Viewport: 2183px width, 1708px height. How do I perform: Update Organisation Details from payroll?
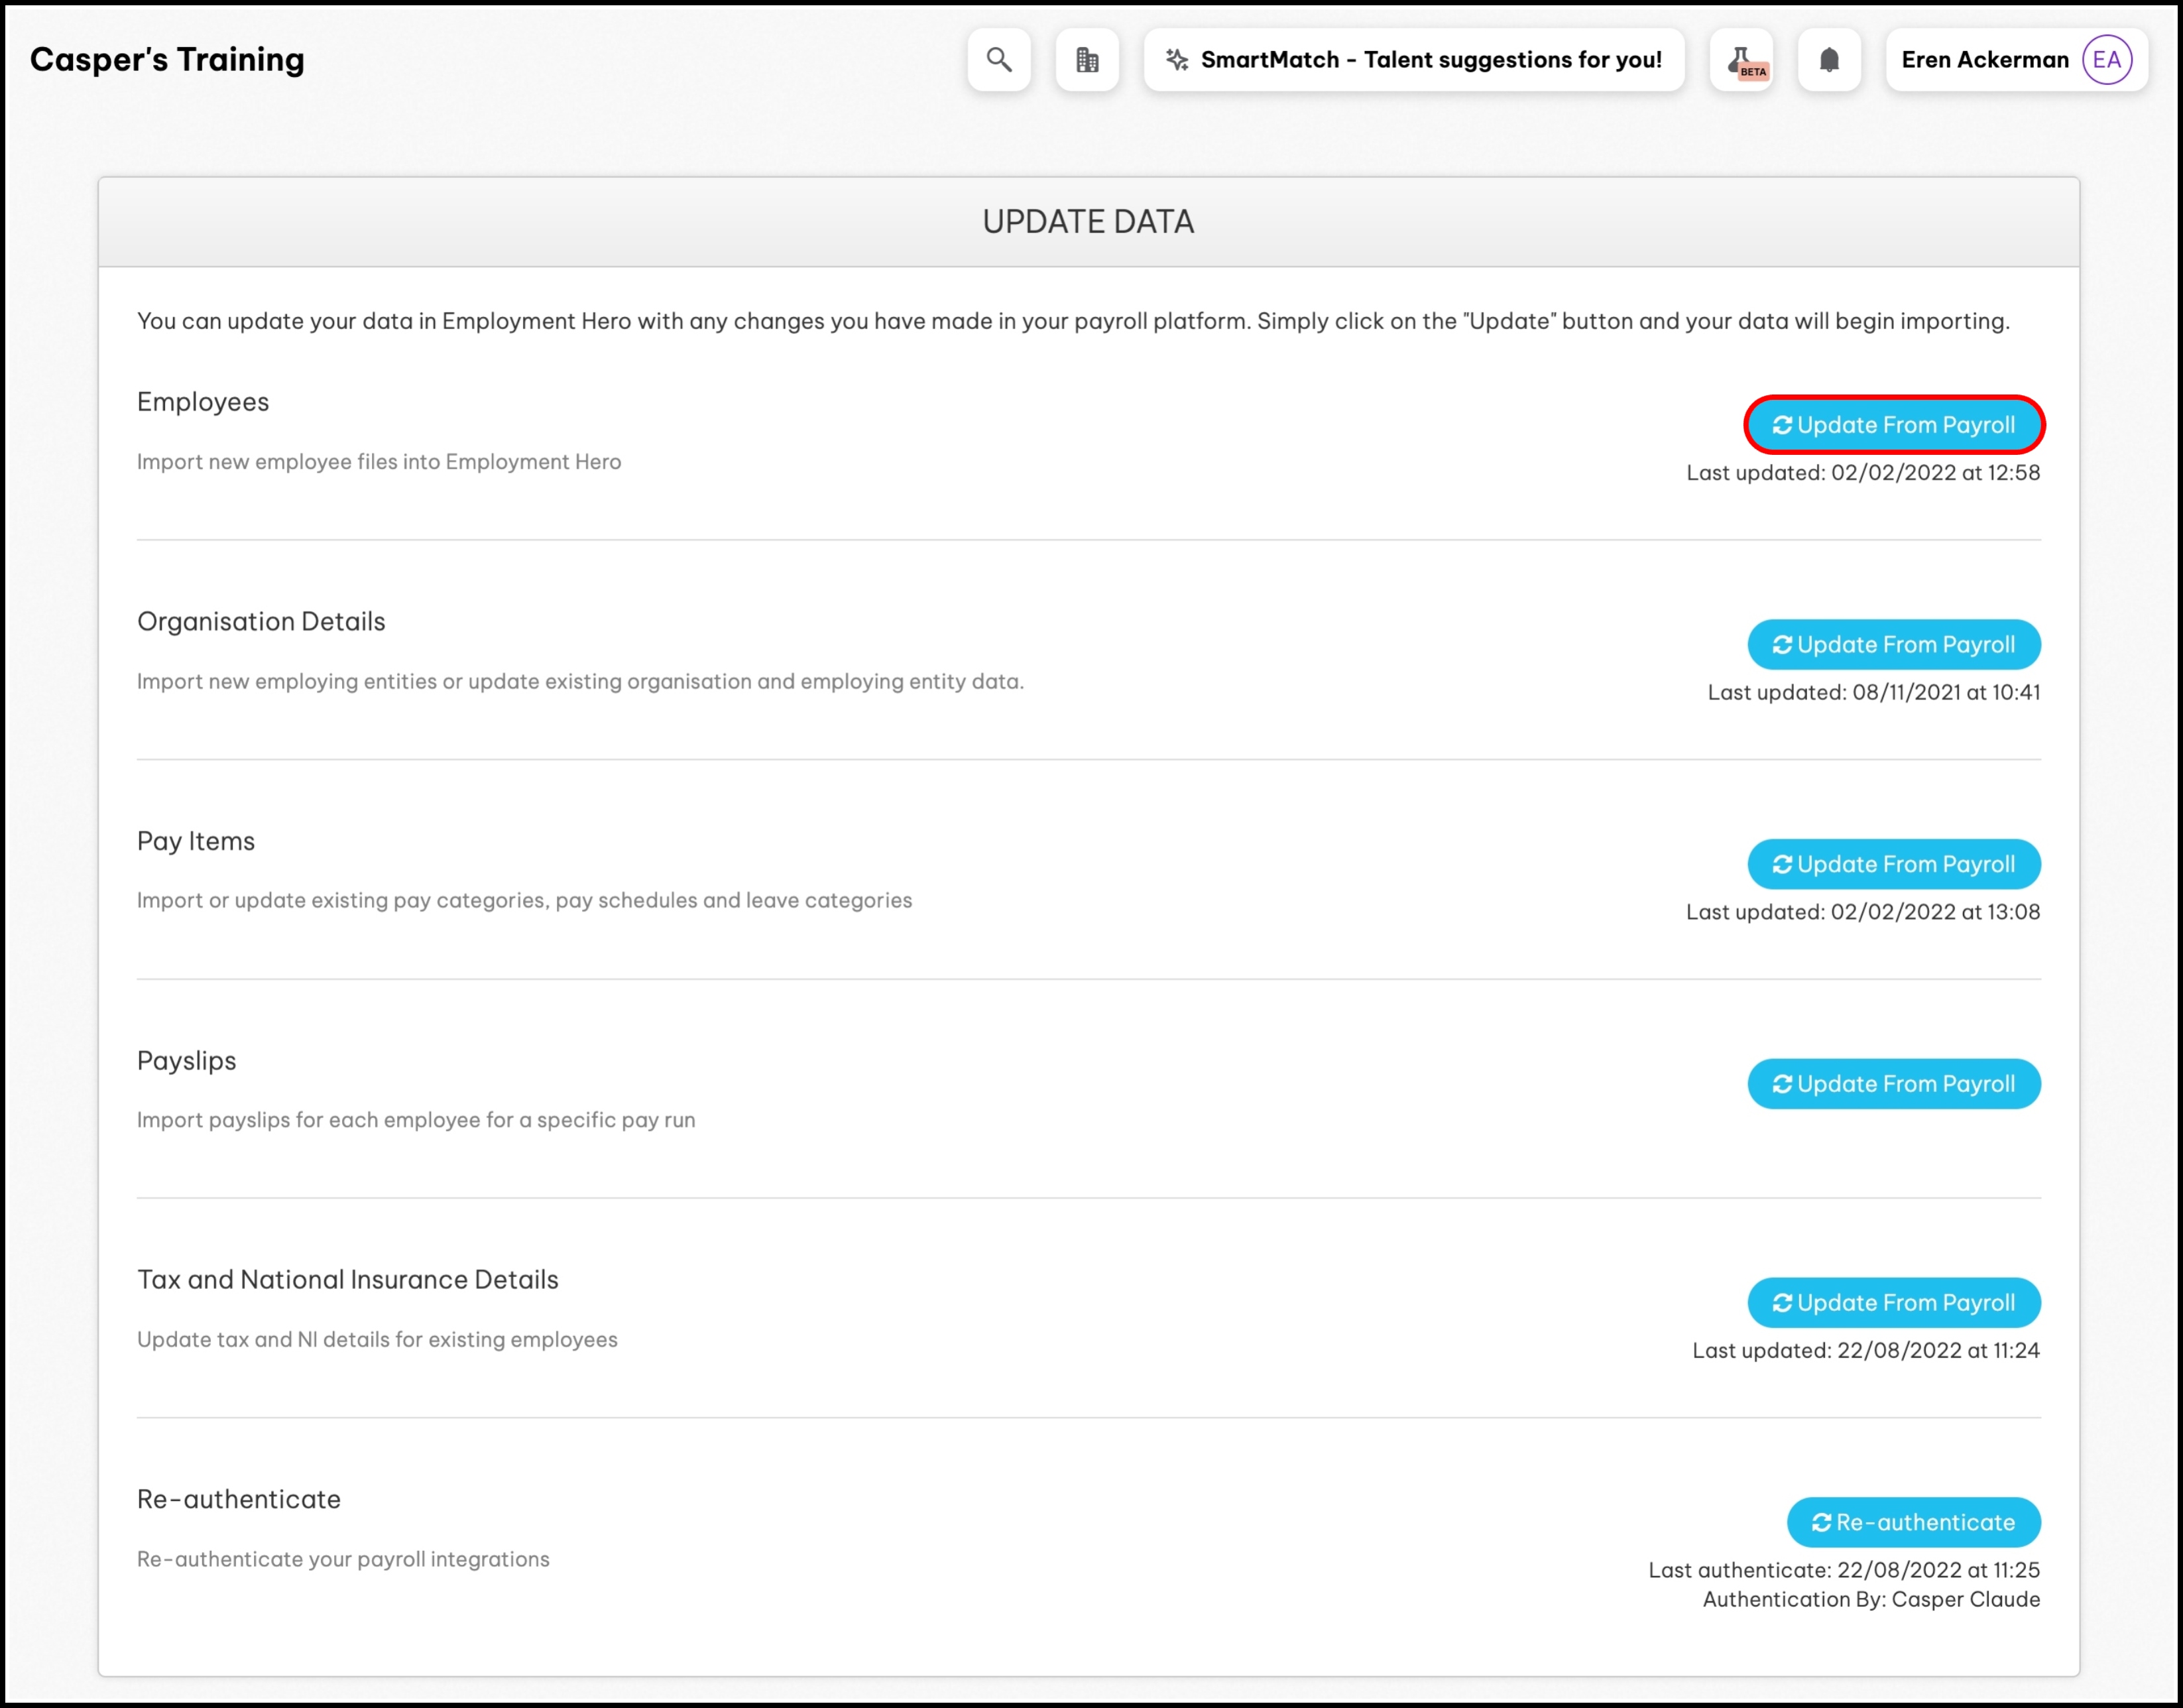click(x=1893, y=645)
